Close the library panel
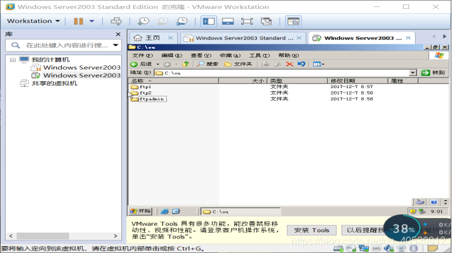This screenshot has width=452, height=253. click(118, 34)
